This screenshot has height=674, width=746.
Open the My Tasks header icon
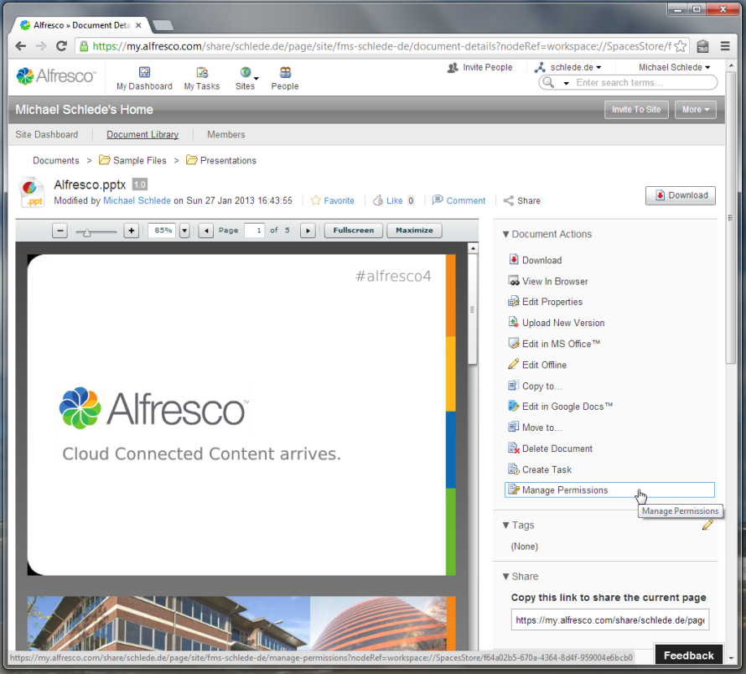click(202, 79)
